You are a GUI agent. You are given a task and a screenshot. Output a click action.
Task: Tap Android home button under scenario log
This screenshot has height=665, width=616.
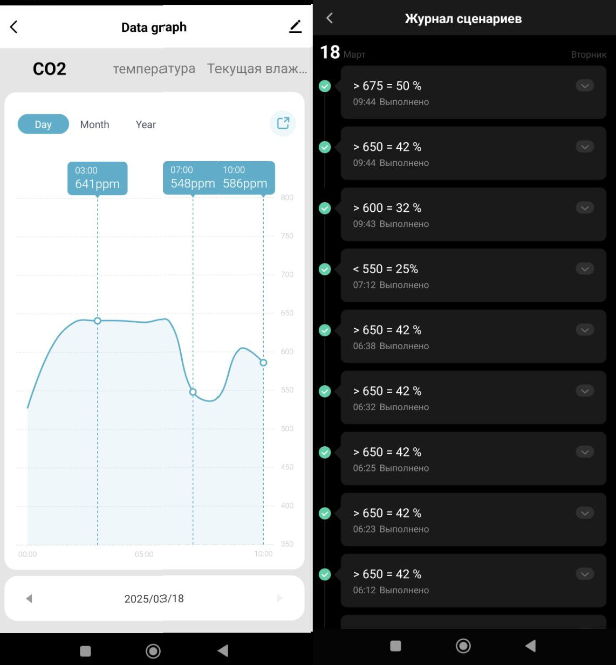463,646
